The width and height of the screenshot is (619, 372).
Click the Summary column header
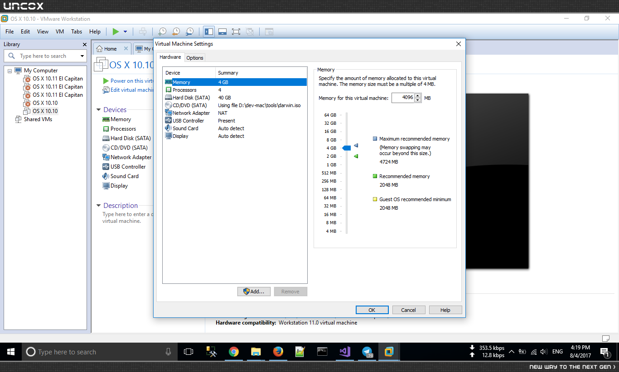[x=261, y=73]
